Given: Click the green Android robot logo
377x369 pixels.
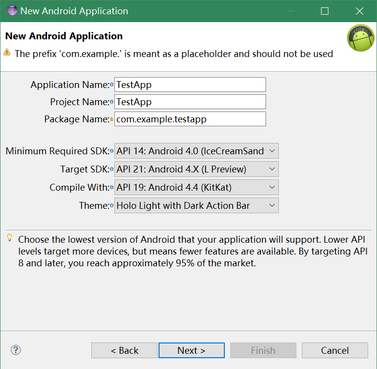Looking at the screenshot, I should click(361, 38).
